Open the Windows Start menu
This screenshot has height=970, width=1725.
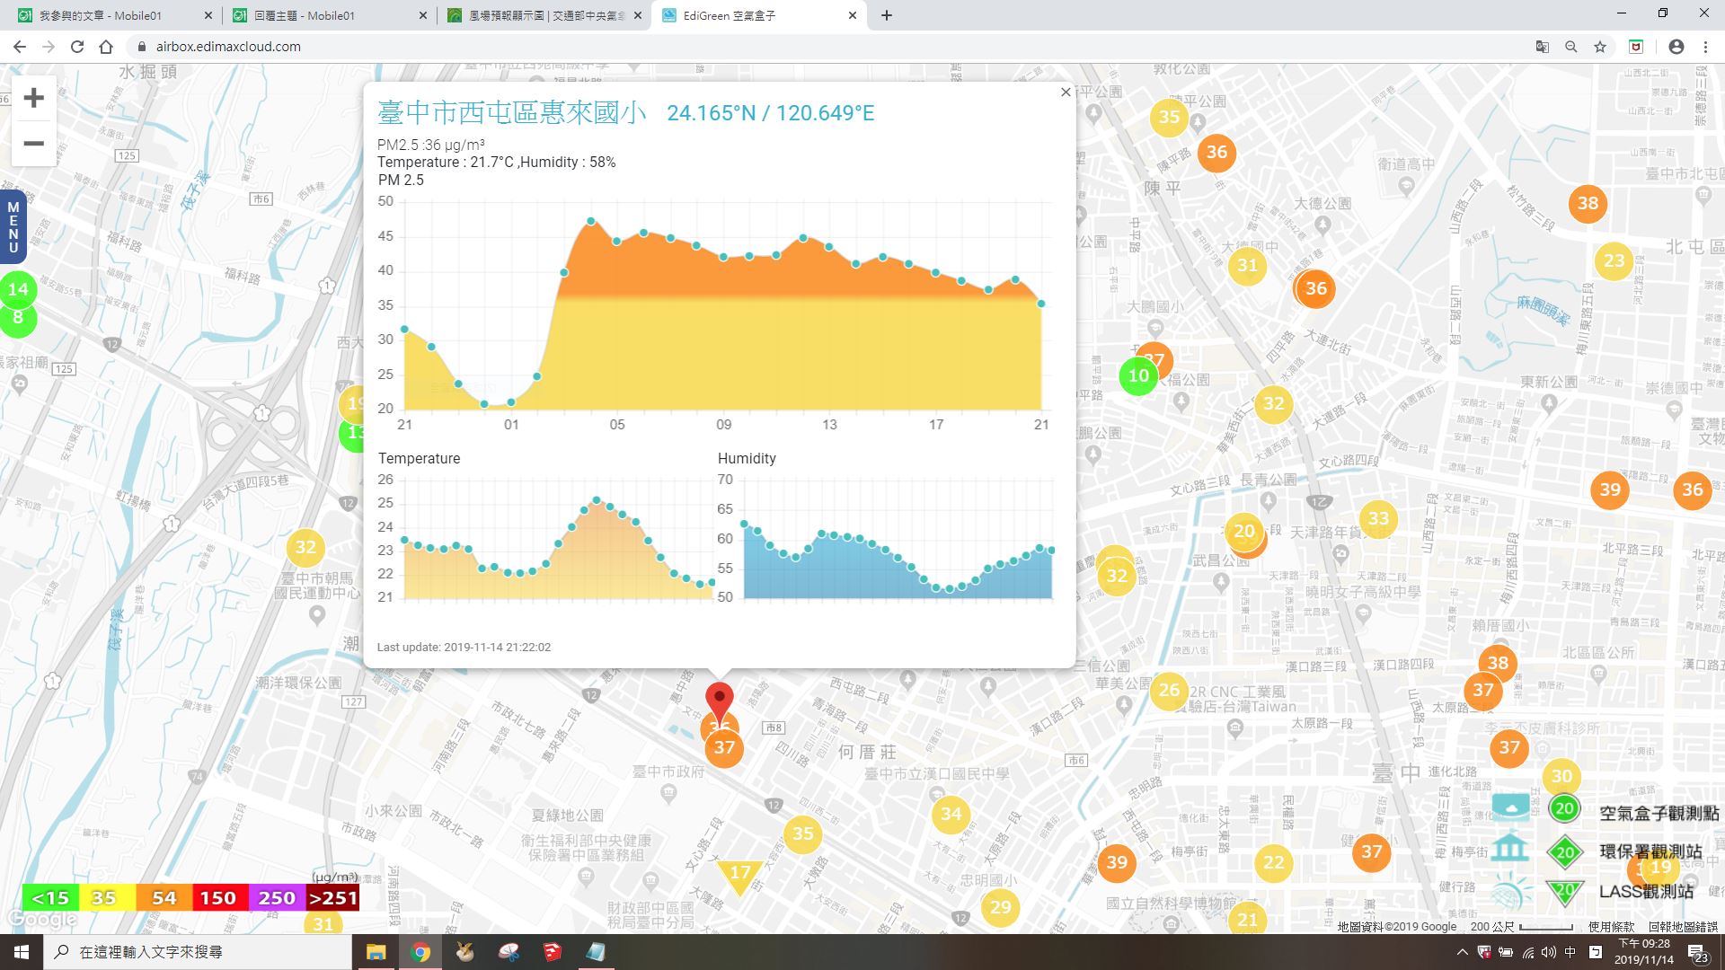[x=22, y=952]
